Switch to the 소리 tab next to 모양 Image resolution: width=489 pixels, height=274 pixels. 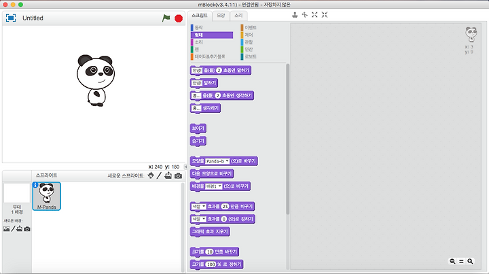tap(238, 15)
